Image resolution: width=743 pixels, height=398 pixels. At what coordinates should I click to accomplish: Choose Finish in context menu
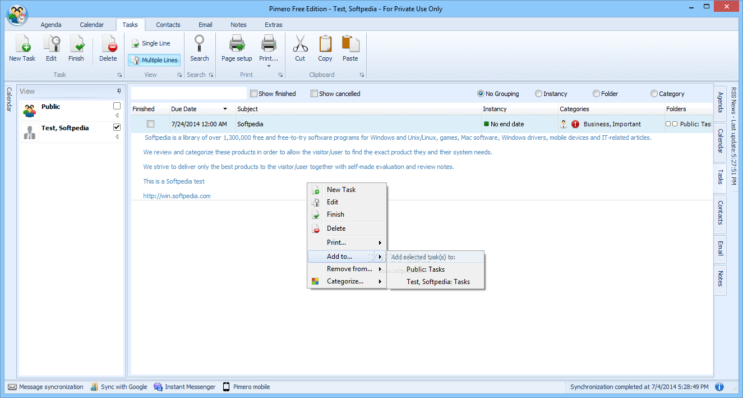pyautogui.click(x=347, y=214)
